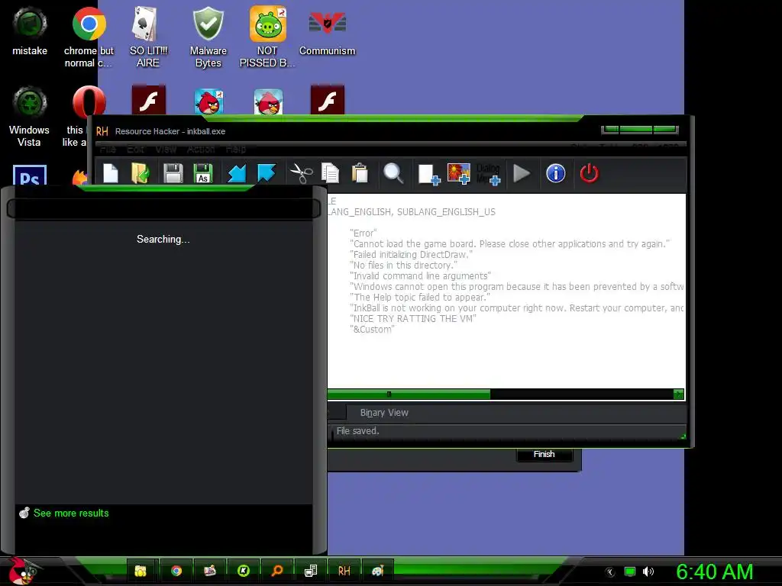
Task: Click the Finish button behind Resource Hacker
Action: 544,454
